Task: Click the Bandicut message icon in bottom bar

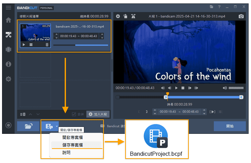Action: click(x=102, y=126)
